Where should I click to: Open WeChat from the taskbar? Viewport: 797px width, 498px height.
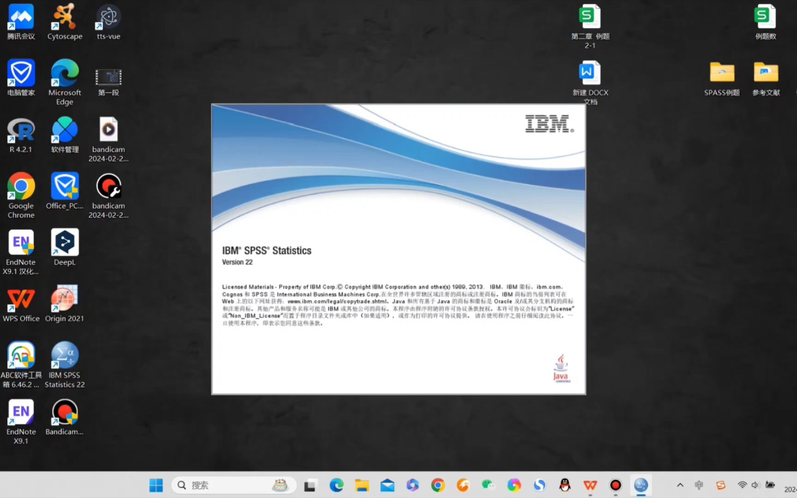click(488, 485)
